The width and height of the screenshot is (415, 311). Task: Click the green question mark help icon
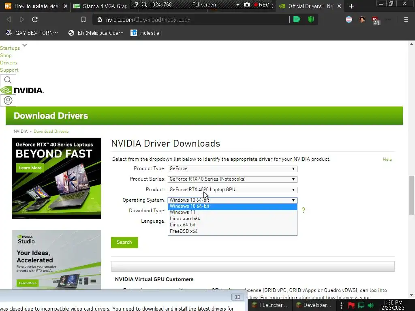tap(303, 210)
